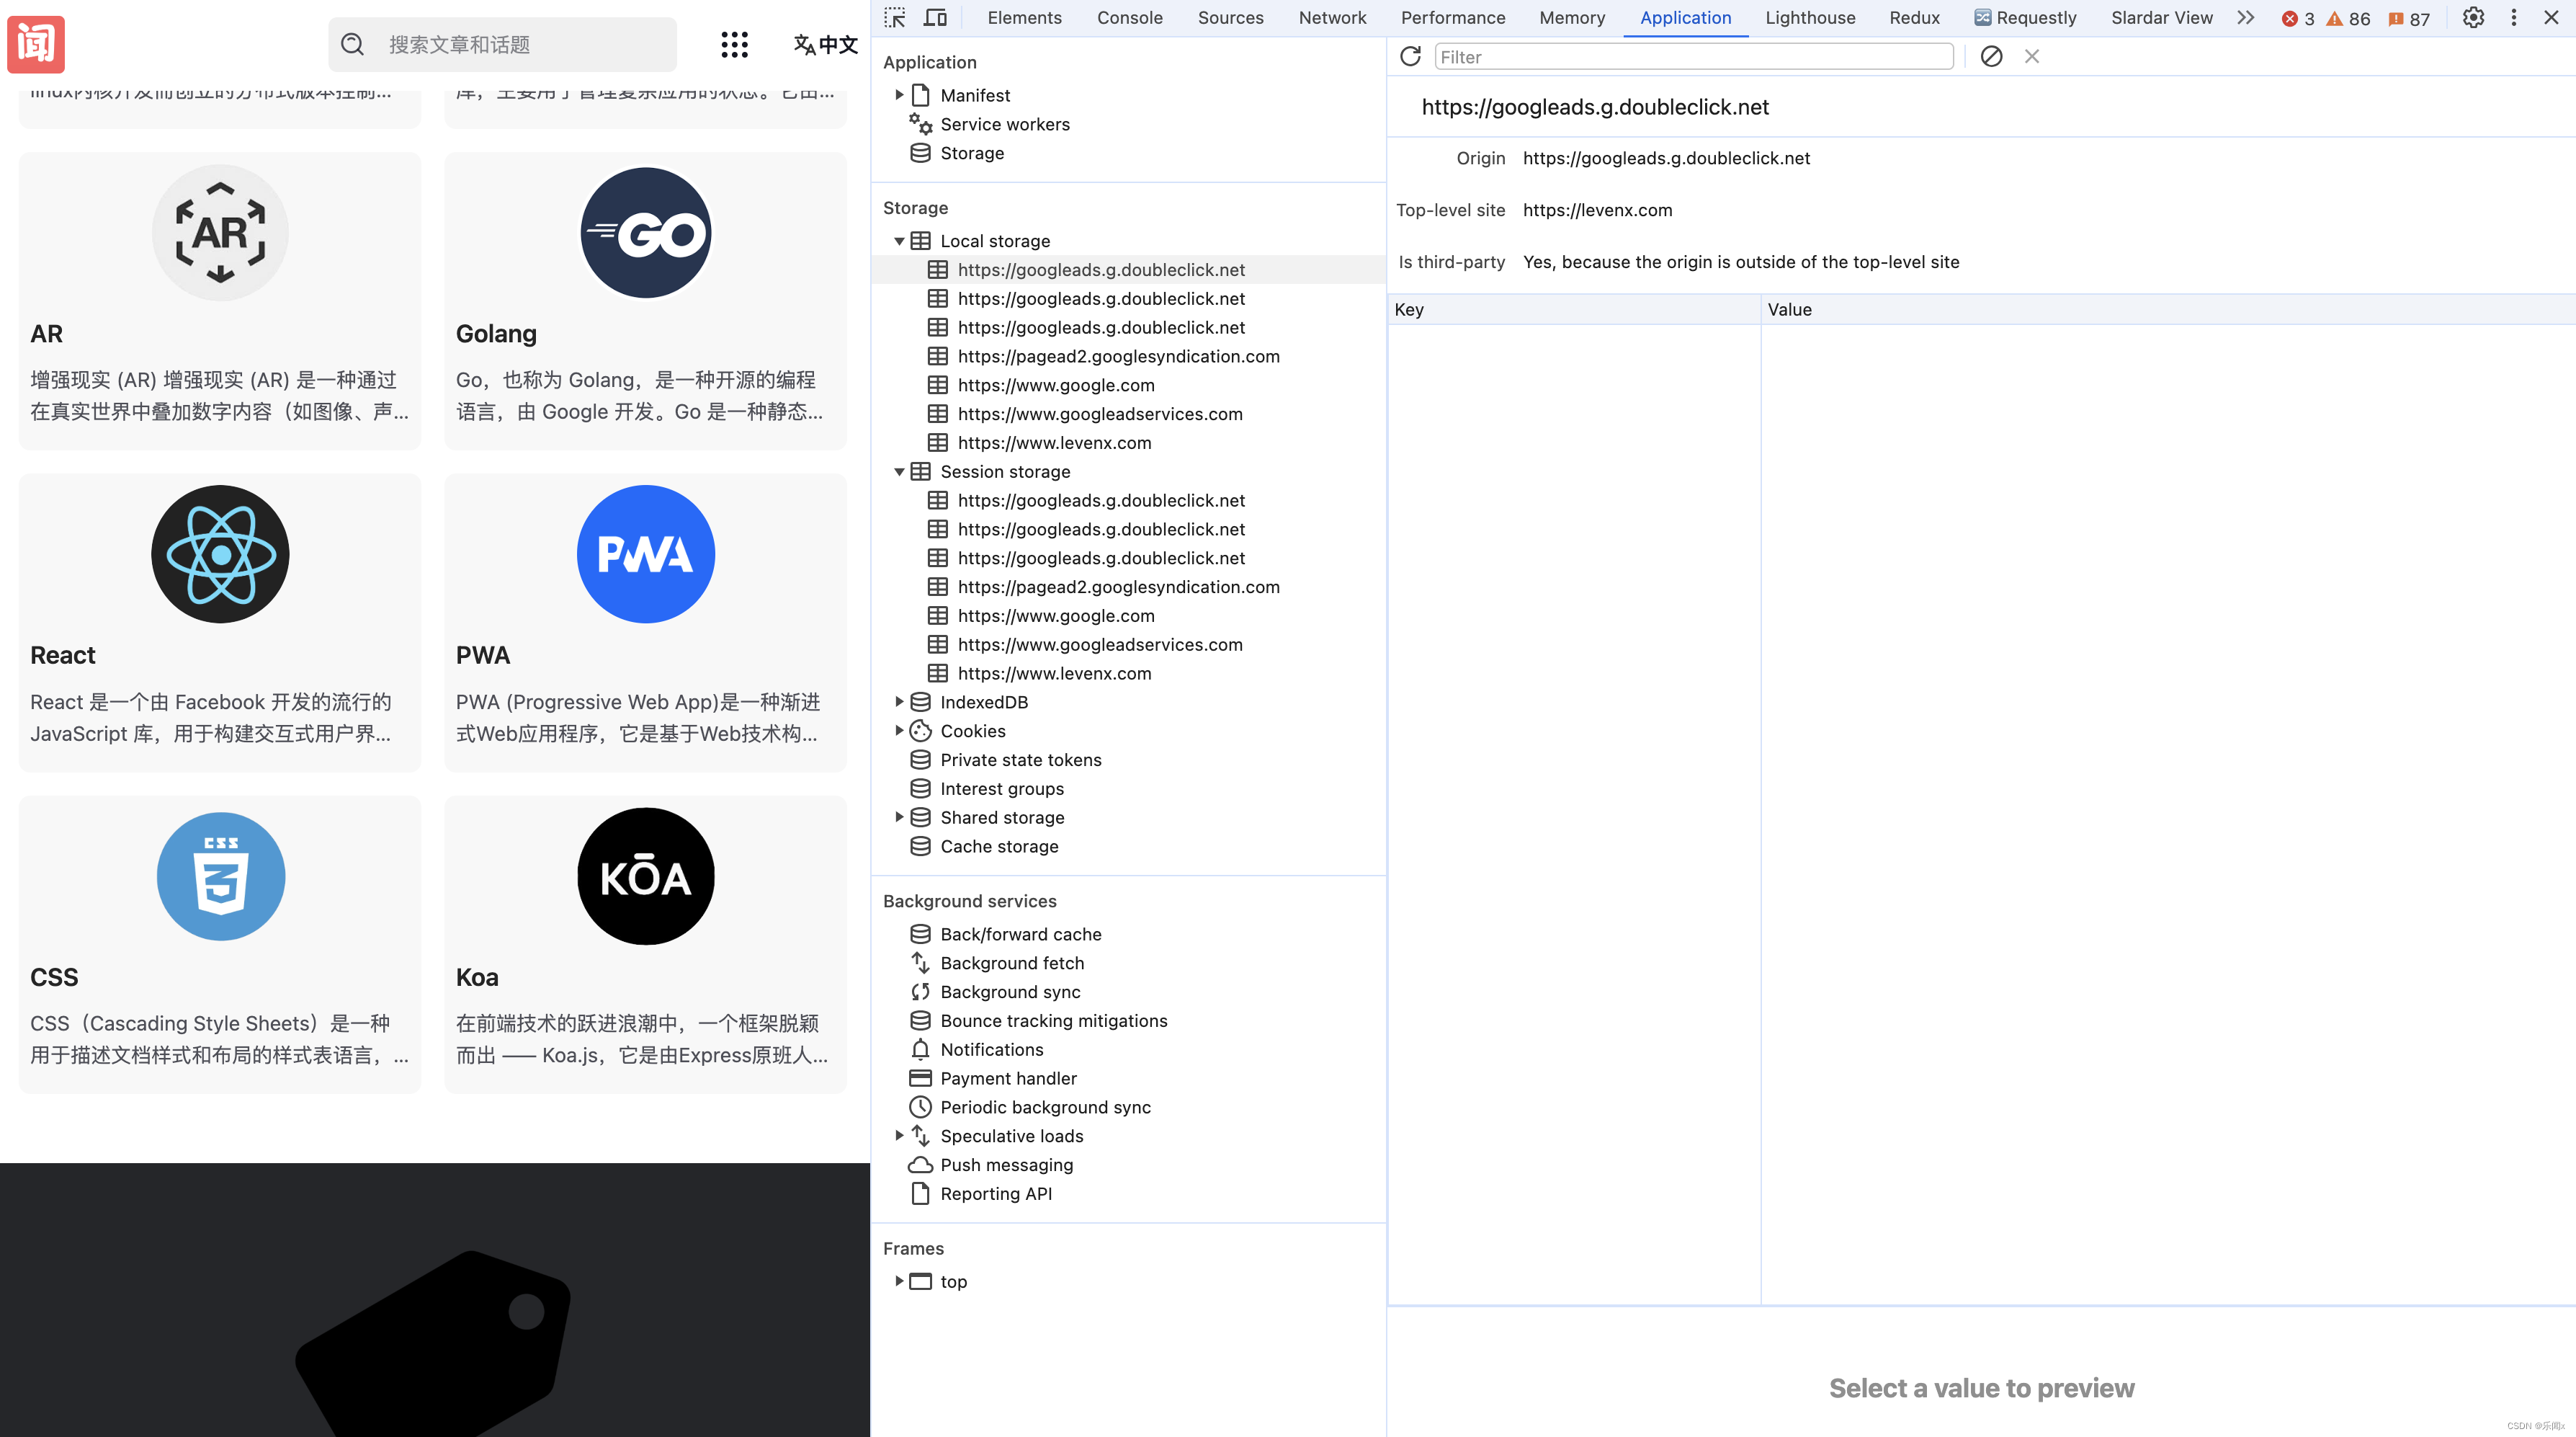Switch to the Elements tab

pos(1024,18)
